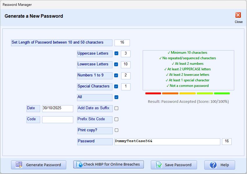
Task: Click inside the empty Code field
Action: point(57,119)
